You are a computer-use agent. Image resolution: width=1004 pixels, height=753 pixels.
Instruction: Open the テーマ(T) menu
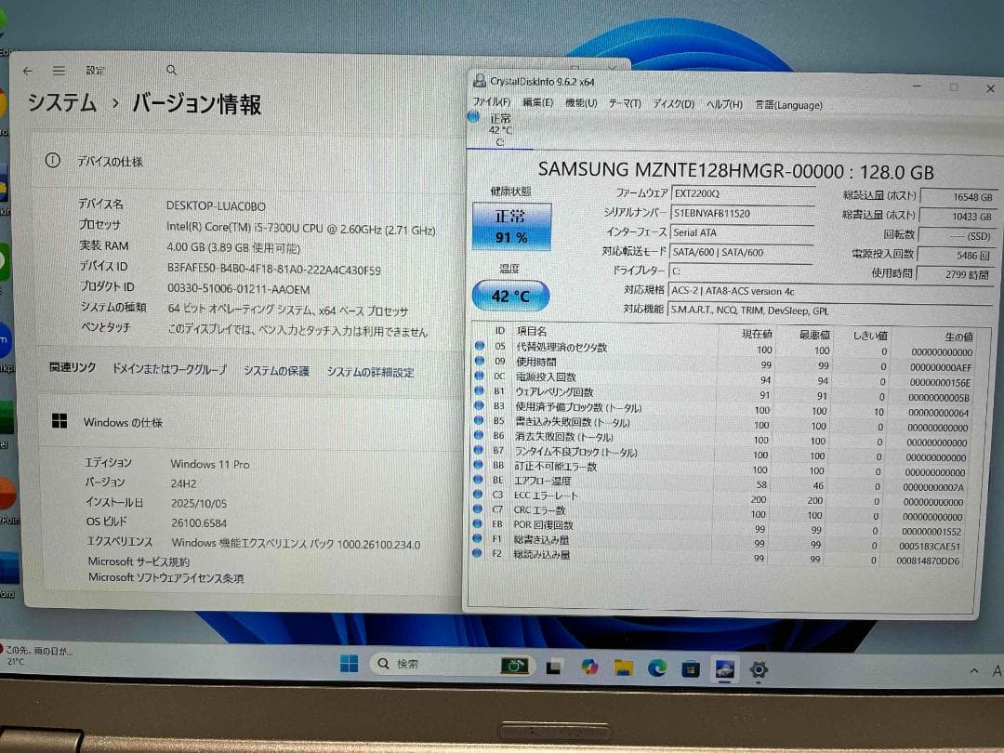[625, 103]
